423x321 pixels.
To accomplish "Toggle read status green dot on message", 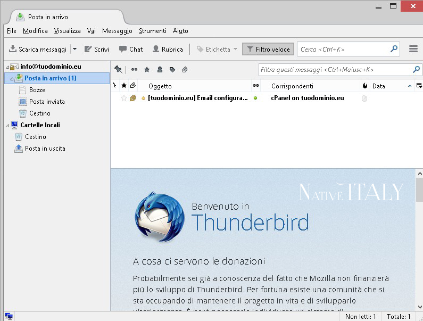I will [x=255, y=98].
